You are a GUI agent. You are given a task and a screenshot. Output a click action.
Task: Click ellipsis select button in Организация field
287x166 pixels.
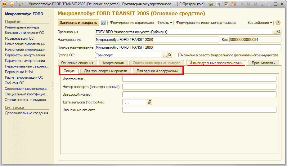point(274,32)
